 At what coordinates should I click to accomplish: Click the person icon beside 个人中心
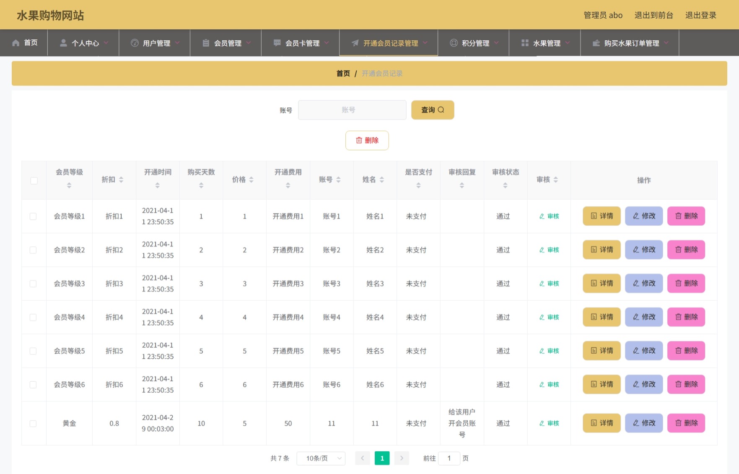(63, 43)
